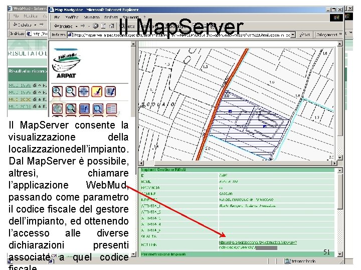Click the map vertical scrollbar down arrow
Screen dimensions: 361x270
coord(340,157)
